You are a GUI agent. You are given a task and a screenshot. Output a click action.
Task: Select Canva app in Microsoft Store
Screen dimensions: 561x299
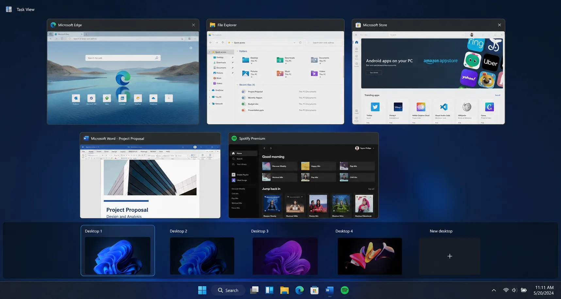click(x=489, y=110)
